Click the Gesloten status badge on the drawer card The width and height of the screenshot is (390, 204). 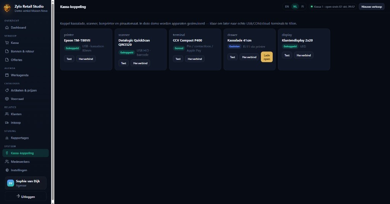click(x=234, y=47)
